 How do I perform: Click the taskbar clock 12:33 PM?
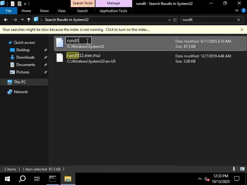(x=221, y=176)
